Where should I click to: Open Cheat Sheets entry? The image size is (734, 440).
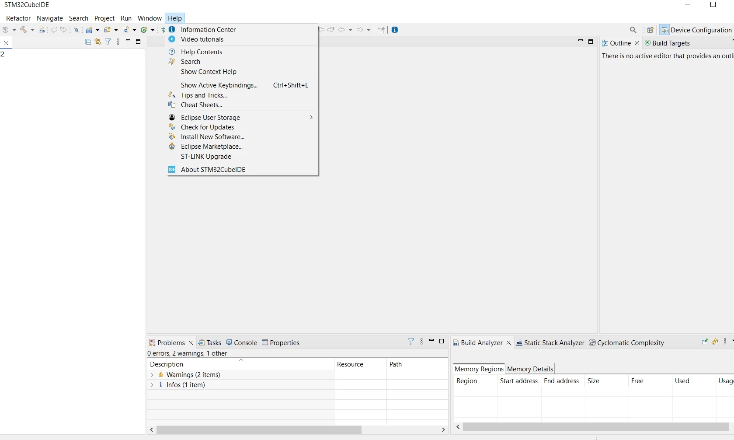pos(242,105)
